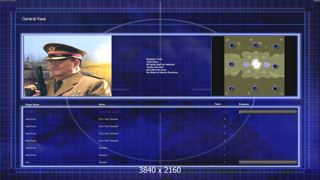Click start position marker 5 on map

tap(256, 45)
